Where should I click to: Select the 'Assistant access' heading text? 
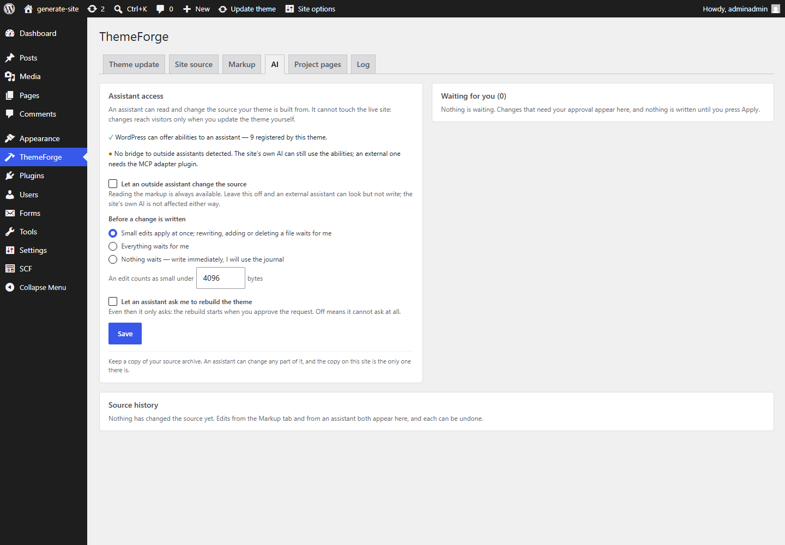[136, 96]
